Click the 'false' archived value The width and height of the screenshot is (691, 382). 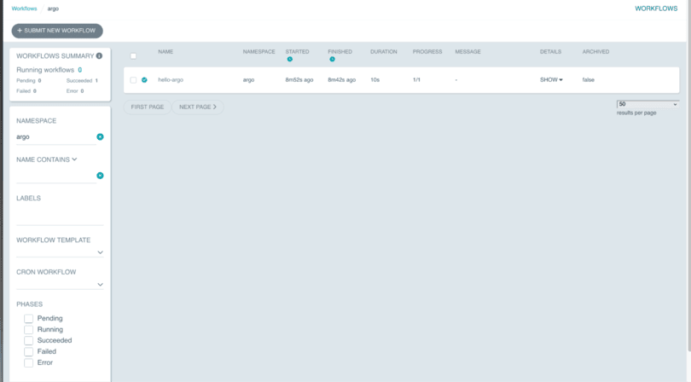pyautogui.click(x=589, y=80)
